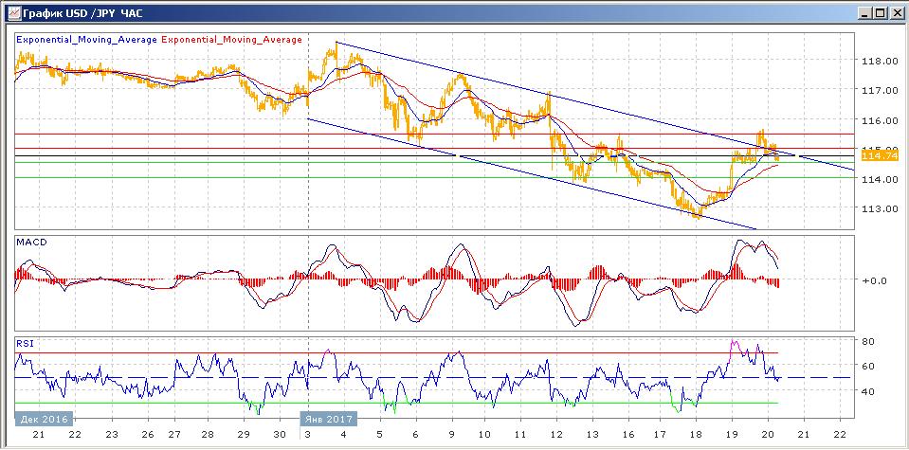
Task: Click the RSI 40 level axis label
Action: [868, 390]
